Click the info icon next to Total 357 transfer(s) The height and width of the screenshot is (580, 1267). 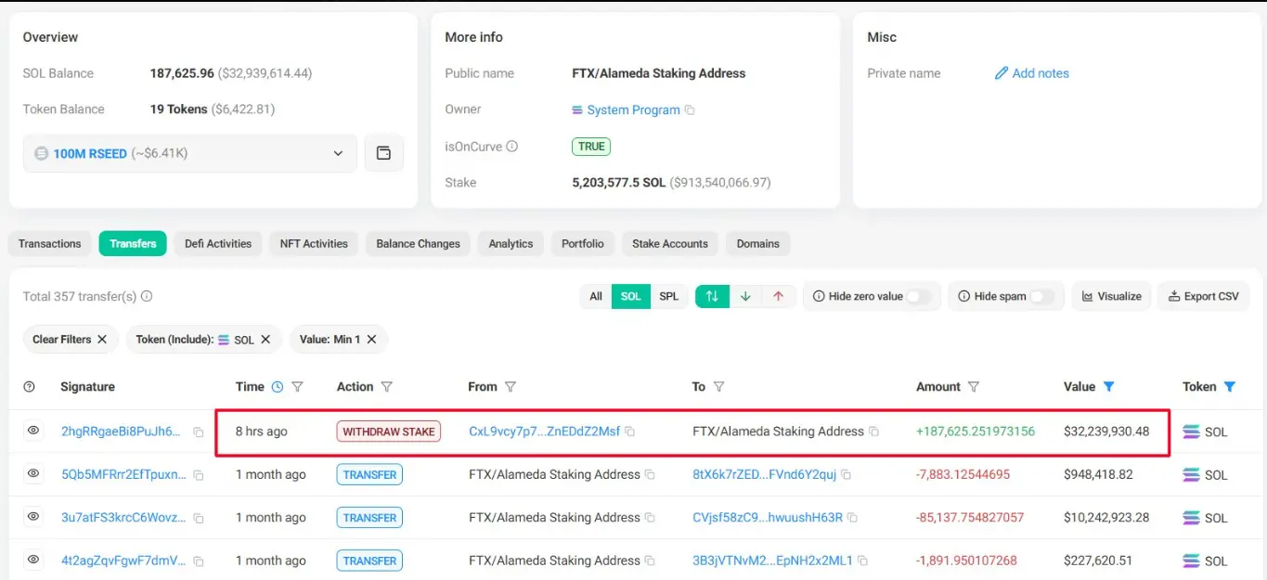(x=147, y=296)
